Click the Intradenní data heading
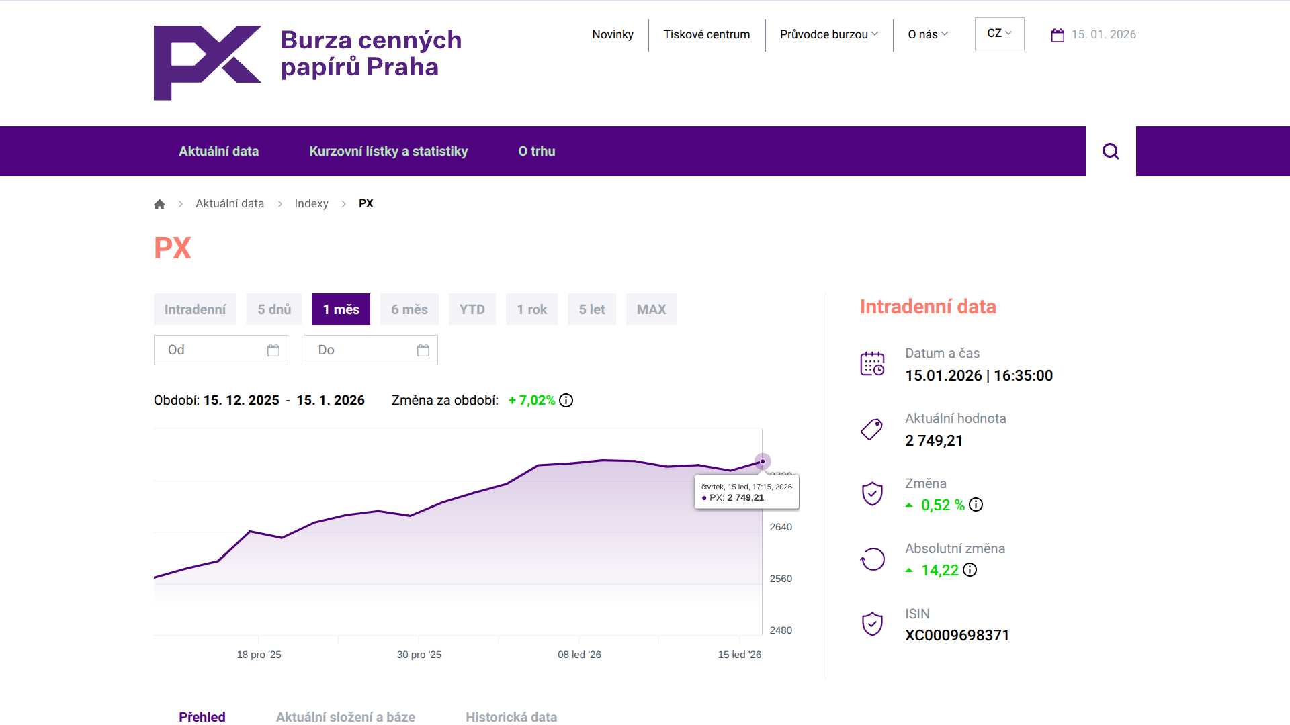This screenshot has width=1290, height=725. [928, 307]
